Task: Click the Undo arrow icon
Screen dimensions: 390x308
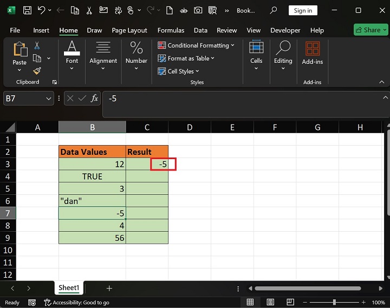Action: pos(42,10)
